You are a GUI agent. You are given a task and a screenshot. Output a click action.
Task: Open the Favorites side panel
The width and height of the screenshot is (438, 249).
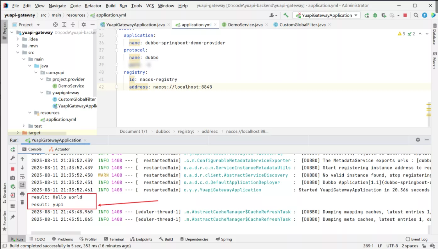click(x=4, y=221)
